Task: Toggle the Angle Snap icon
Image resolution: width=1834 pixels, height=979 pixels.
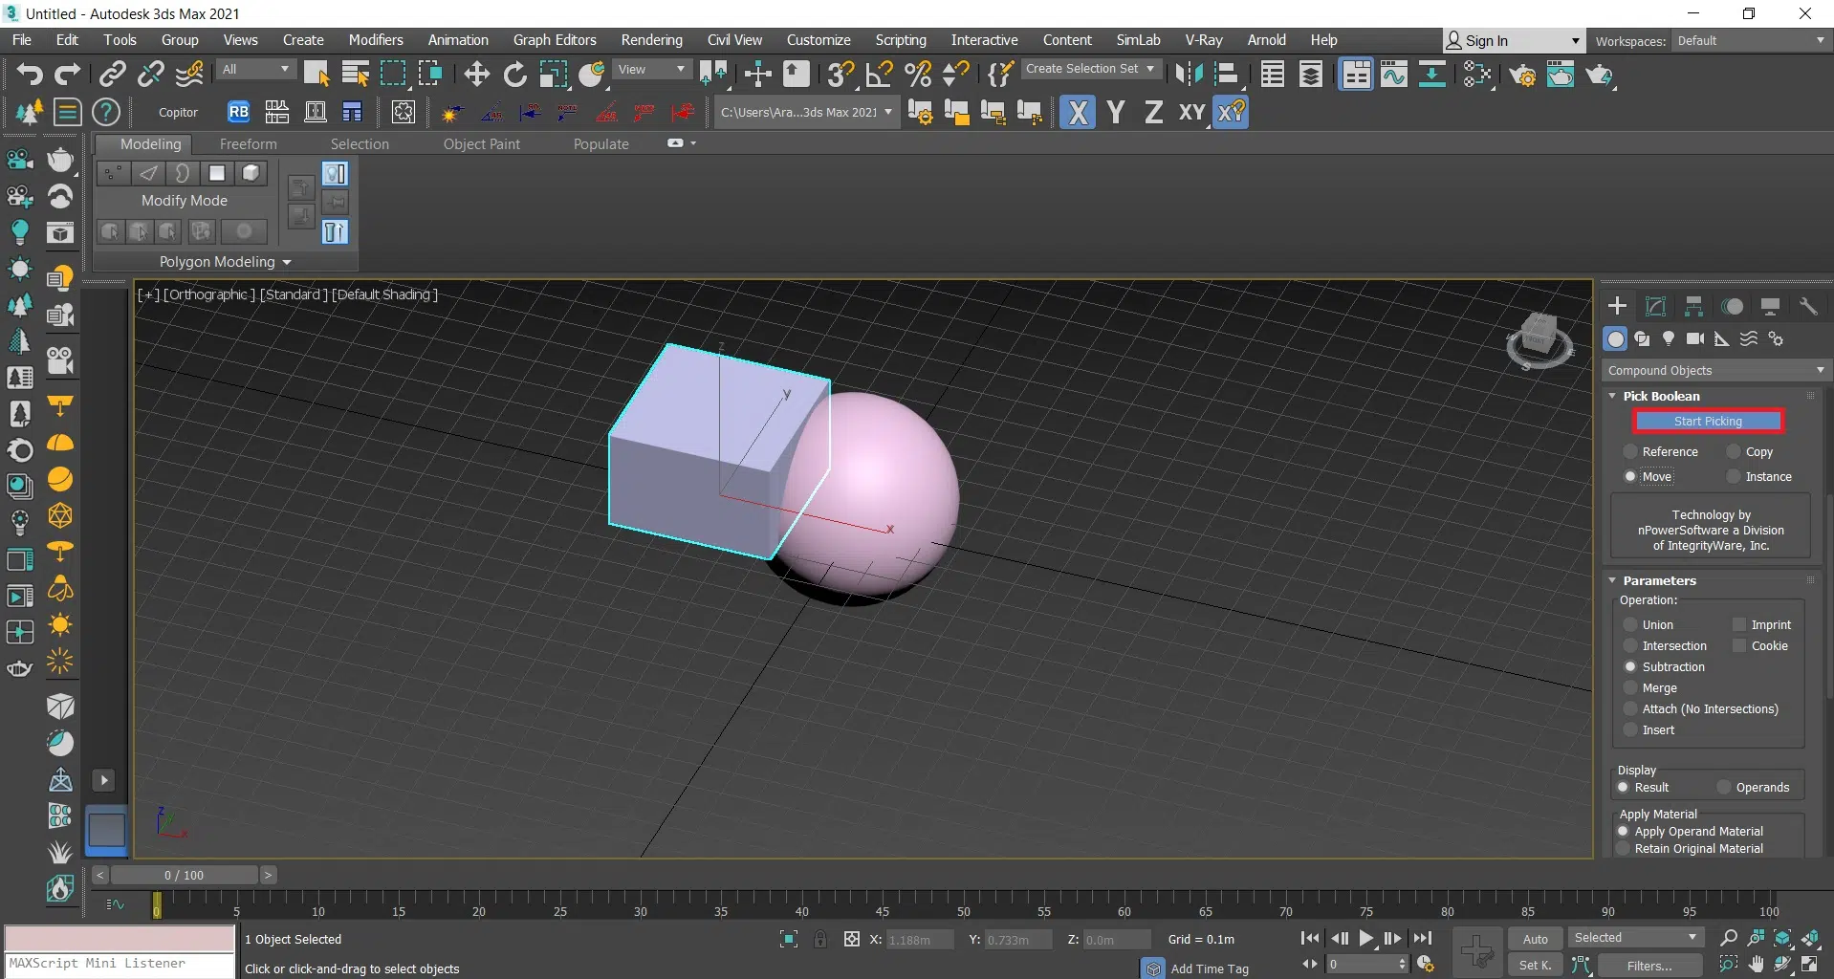Action: [879, 74]
